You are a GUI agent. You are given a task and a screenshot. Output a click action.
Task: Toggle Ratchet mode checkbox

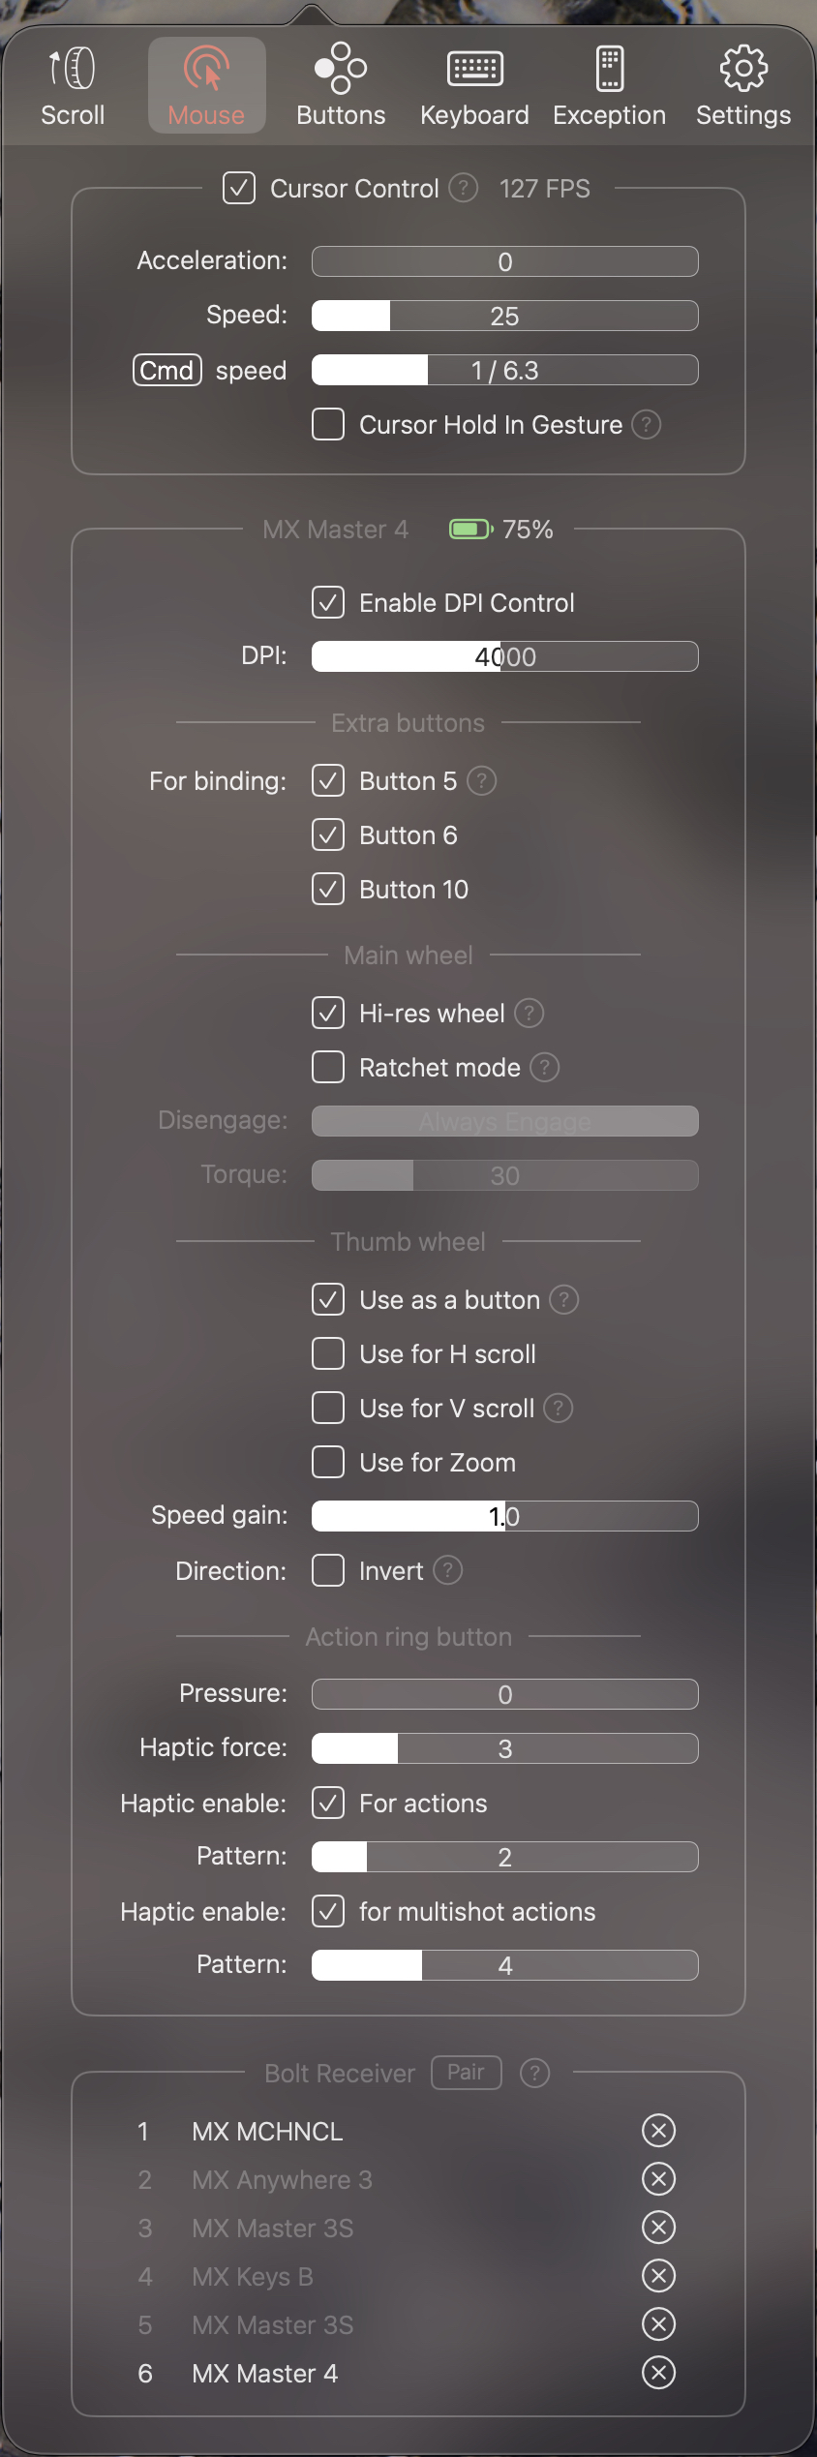[328, 1067]
